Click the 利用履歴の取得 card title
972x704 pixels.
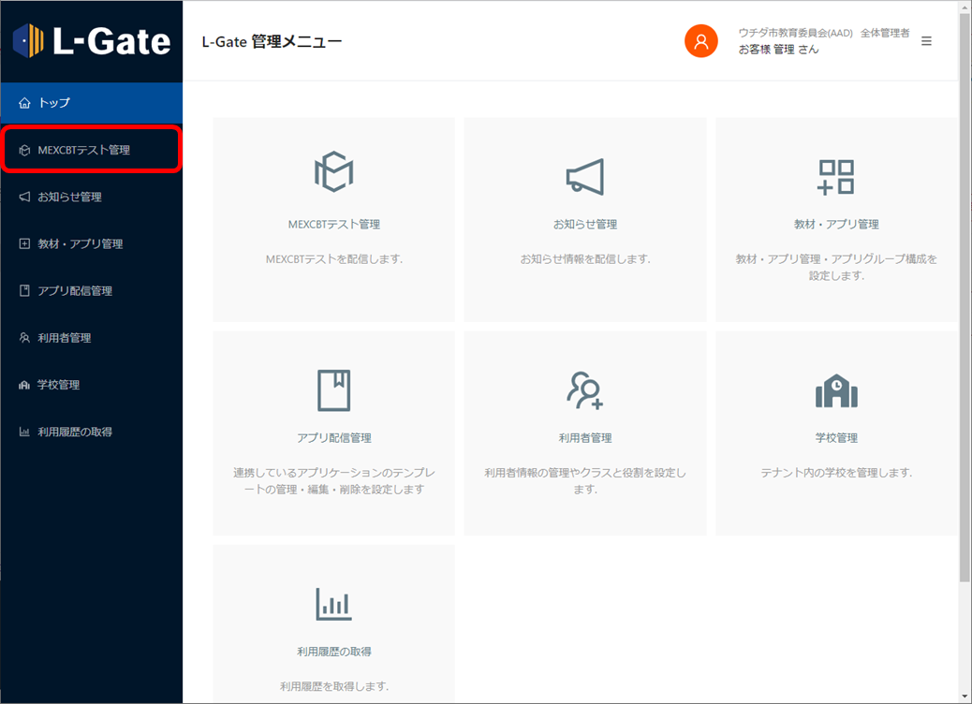tap(334, 652)
